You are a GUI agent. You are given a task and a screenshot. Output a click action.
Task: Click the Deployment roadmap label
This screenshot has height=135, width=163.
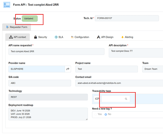pos(21,105)
